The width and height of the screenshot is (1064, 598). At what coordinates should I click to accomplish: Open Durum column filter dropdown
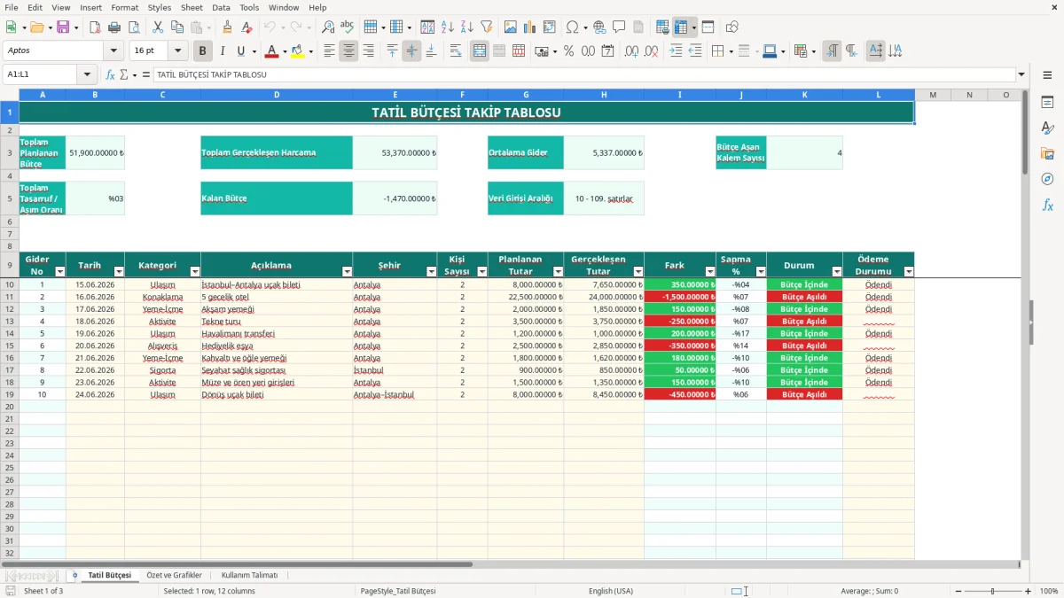click(837, 272)
